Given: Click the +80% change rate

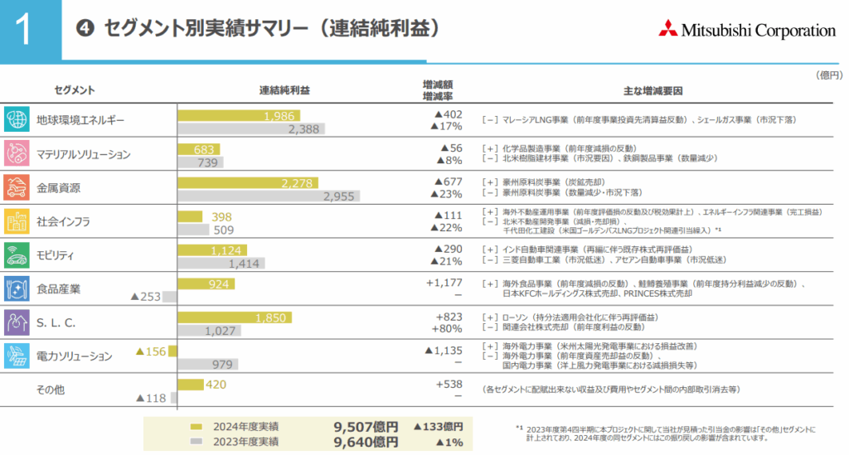Looking at the screenshot, I should point(447,329).
